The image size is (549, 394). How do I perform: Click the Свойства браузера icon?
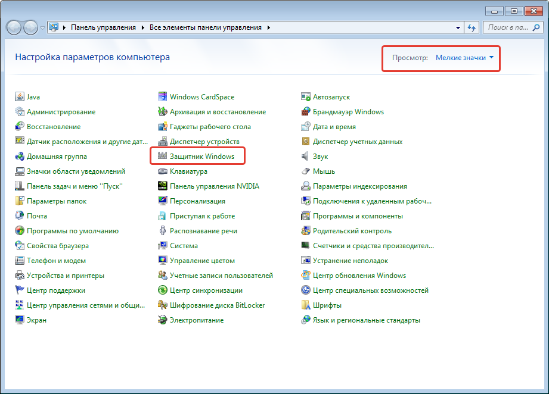(x=20, y=246)
